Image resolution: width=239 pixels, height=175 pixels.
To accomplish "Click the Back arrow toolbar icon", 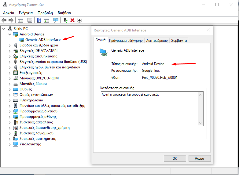I will 4,20.
